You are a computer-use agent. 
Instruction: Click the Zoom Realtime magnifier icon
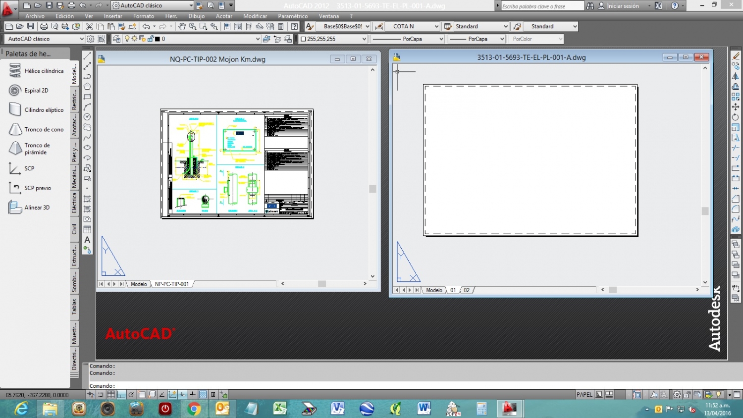tap(193, 26)
